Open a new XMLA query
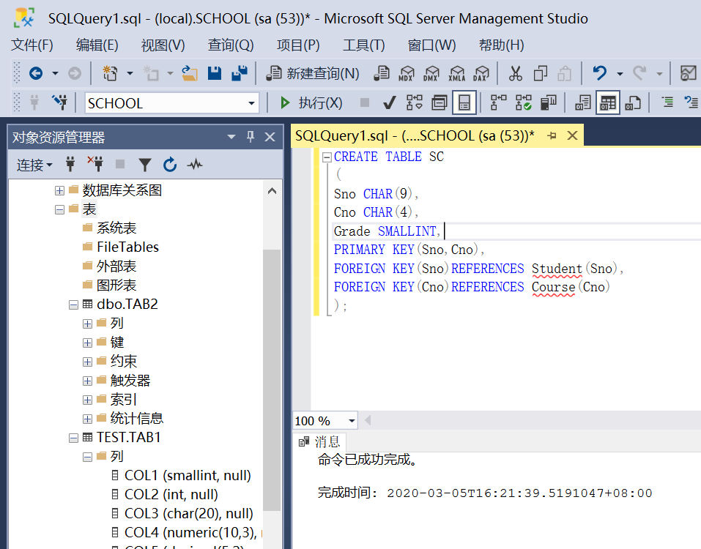701x549 pixels. point(456,72)
